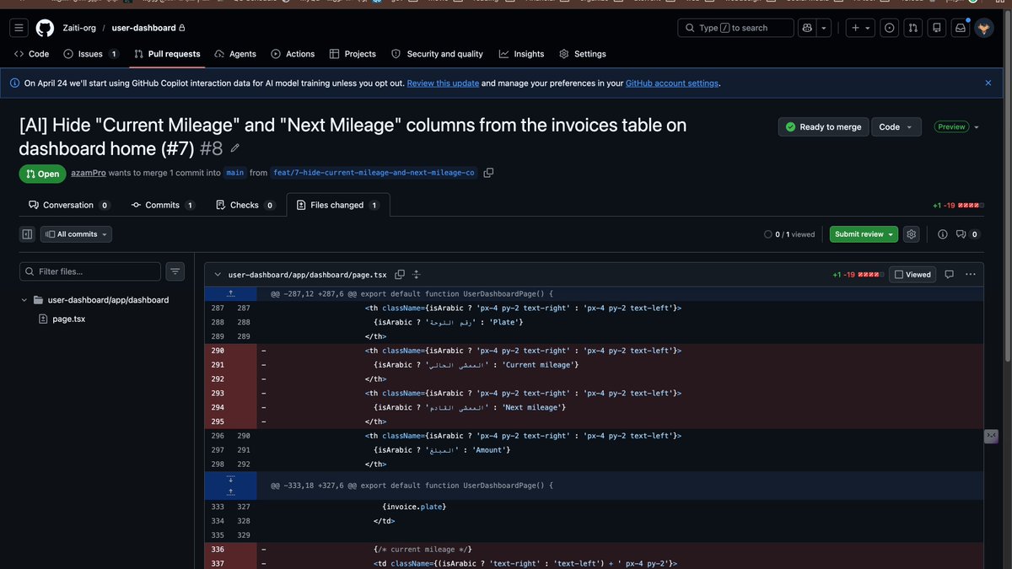
Task: Open the feat/7-hide-current-mileage head branch link
Action: click(x=374, y=173)
